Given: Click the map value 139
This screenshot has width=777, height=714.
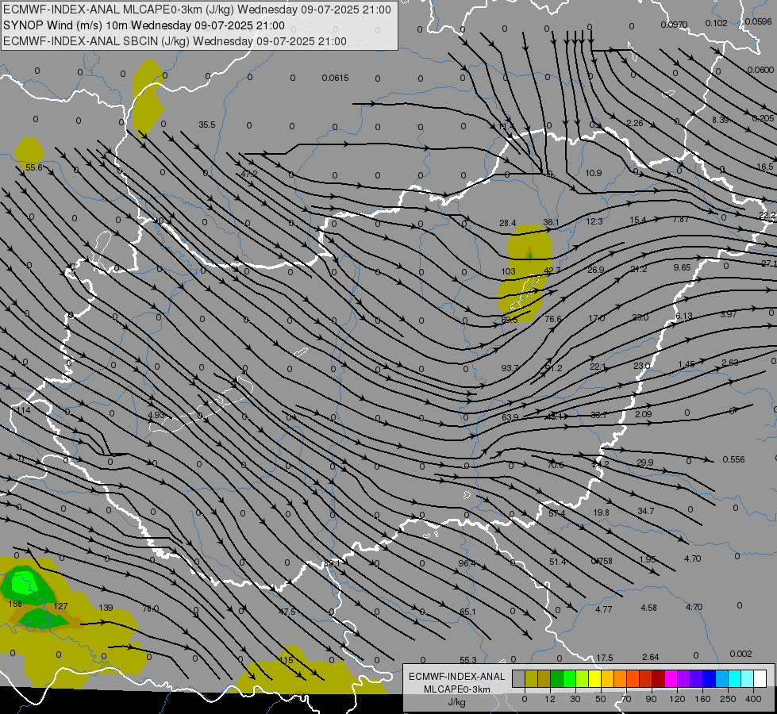Looking at the screenshot, I should tap(106, 607).
